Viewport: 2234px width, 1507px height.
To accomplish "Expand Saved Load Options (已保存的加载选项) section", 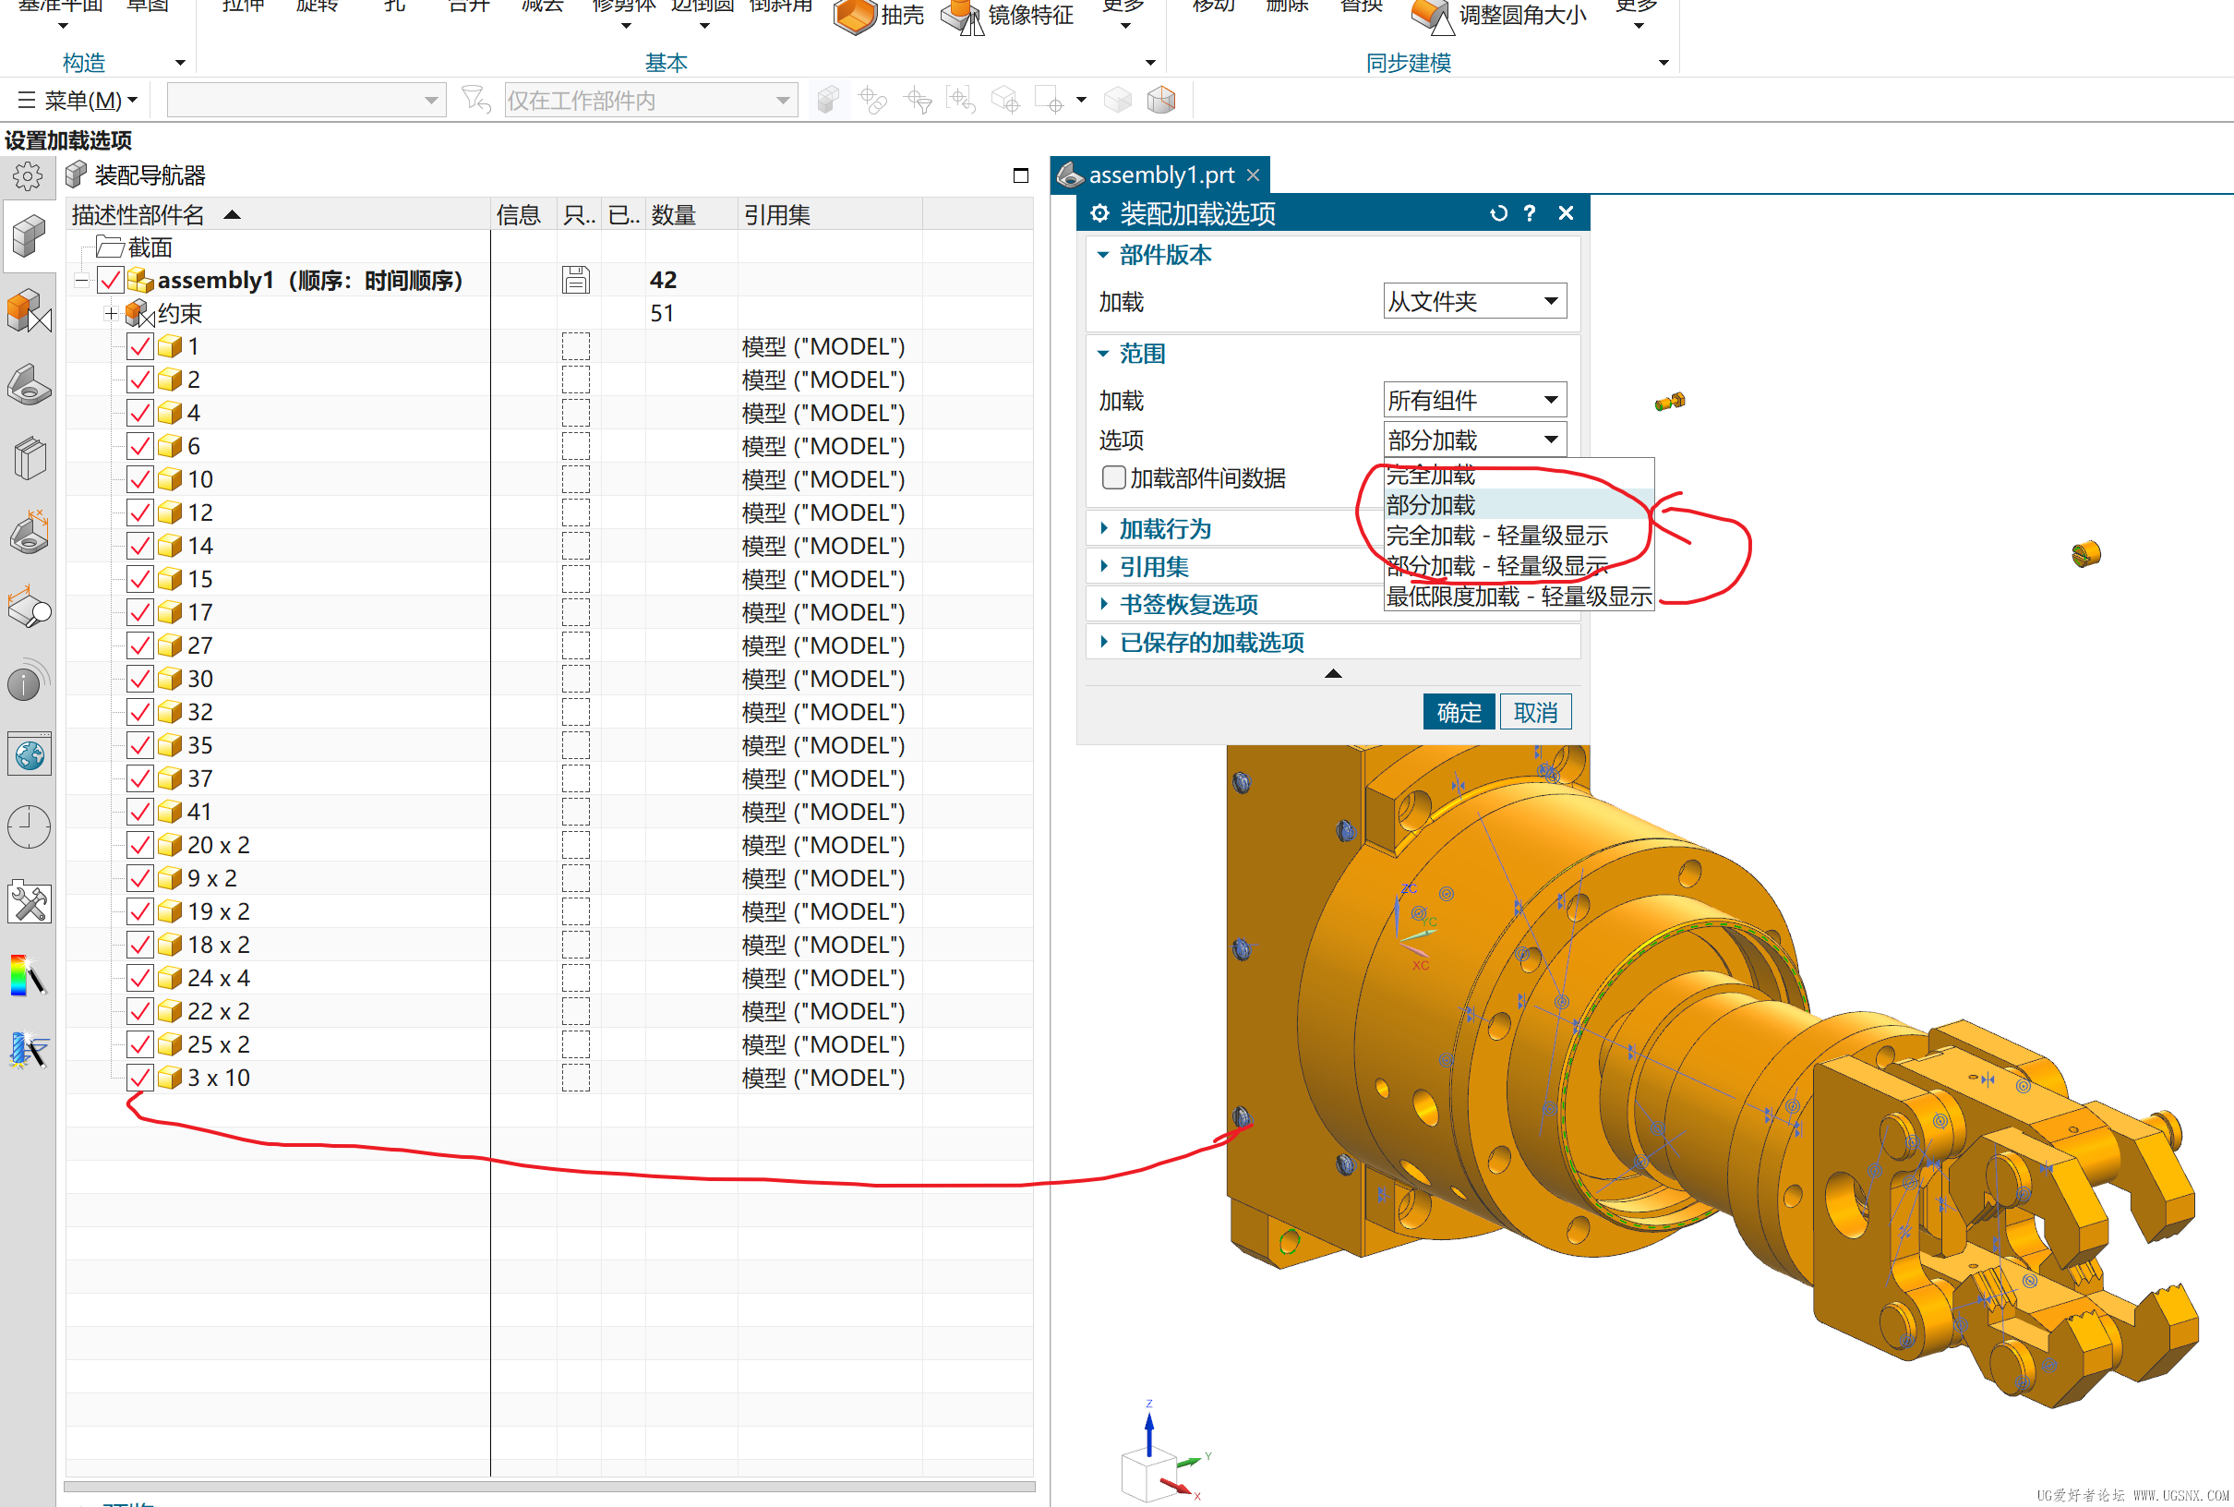I will [1210, 642].
